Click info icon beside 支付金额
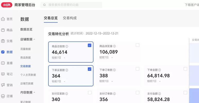 [160, 94]
